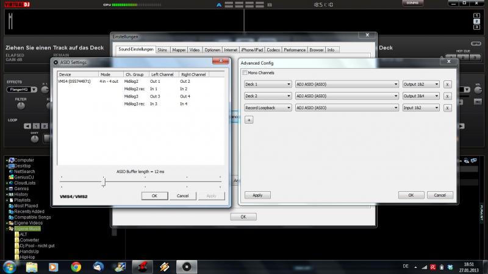
Task: Select skin layout 1 toggle
Action: point(476,16)
